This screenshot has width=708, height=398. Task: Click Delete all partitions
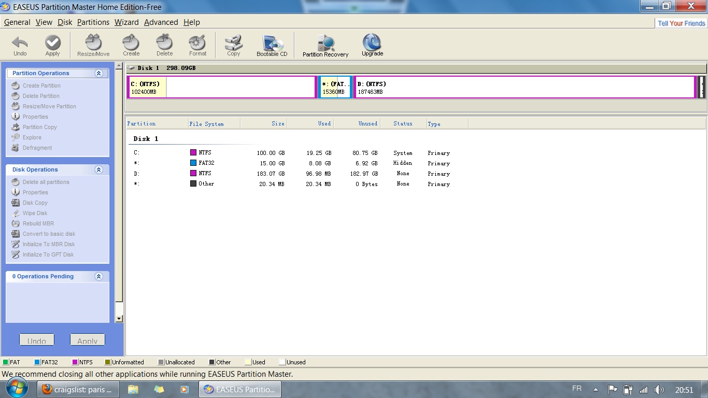point(46,182)
